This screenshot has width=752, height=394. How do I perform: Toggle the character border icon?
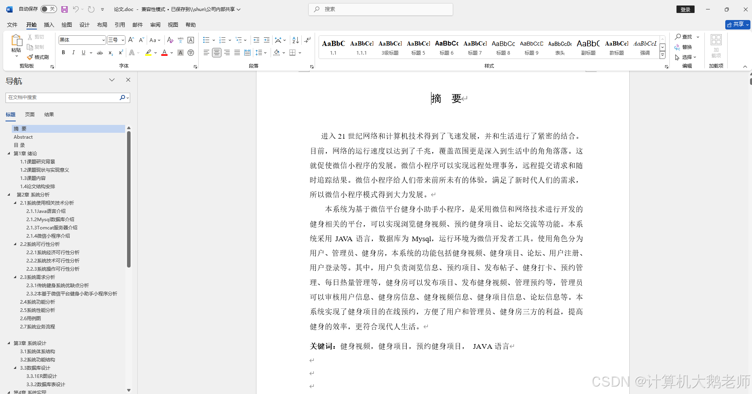pos(191,40)
